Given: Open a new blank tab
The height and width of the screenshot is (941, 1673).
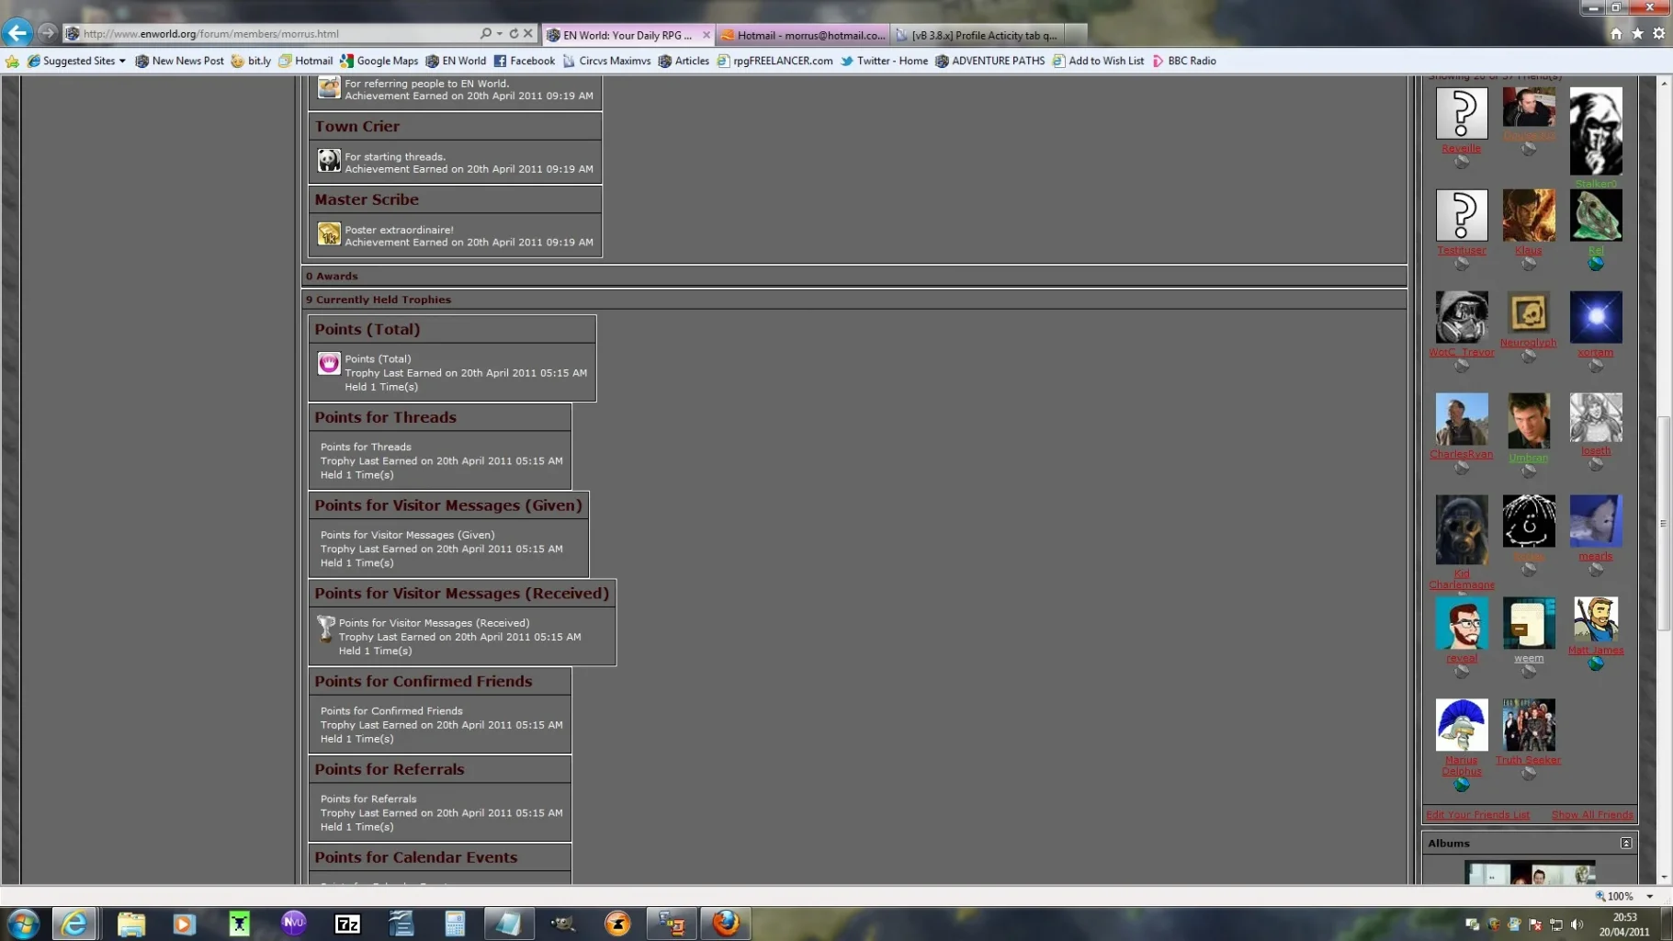Looking at the screenshot, I should click(1076, 35).
